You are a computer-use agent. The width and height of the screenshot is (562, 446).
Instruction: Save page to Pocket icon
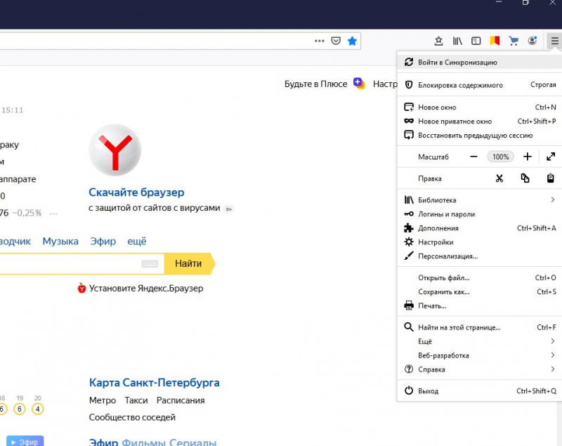(336, 41)
